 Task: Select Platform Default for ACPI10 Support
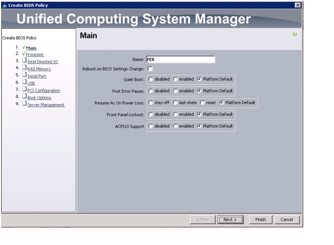[x=199, y=126]
